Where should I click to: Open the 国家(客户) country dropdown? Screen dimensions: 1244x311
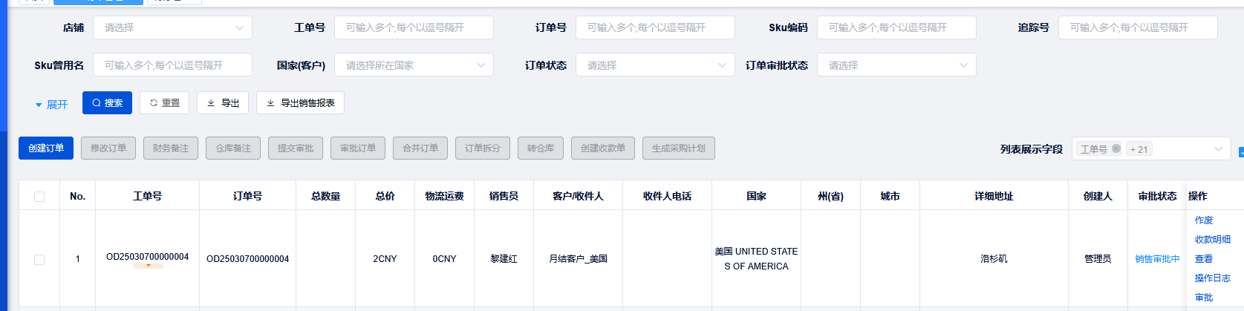[x=414, y=65]
